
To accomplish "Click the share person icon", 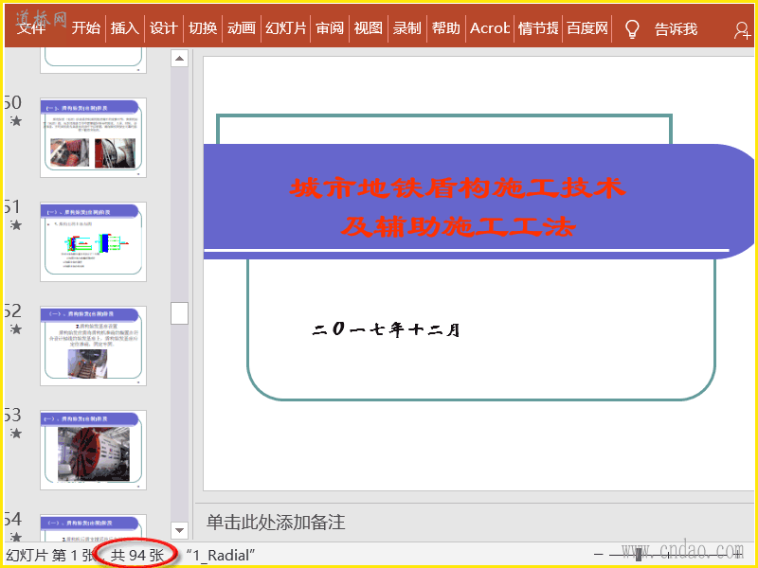I will (x=741, y=30).
